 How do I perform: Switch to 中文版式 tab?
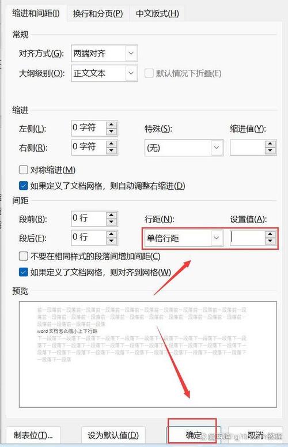click(157, 13)
